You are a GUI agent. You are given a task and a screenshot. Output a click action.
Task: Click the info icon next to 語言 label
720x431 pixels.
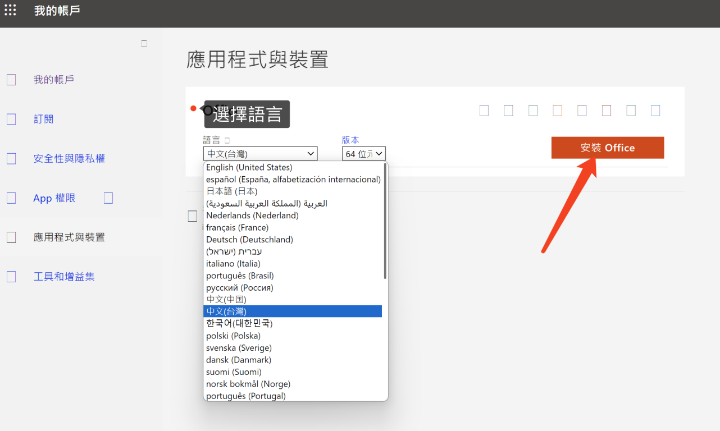click(x=227, y=140)
